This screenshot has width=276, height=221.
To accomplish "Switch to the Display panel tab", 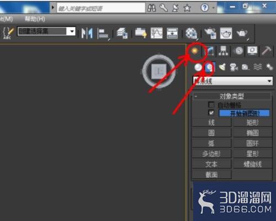I will click(252, 51).
